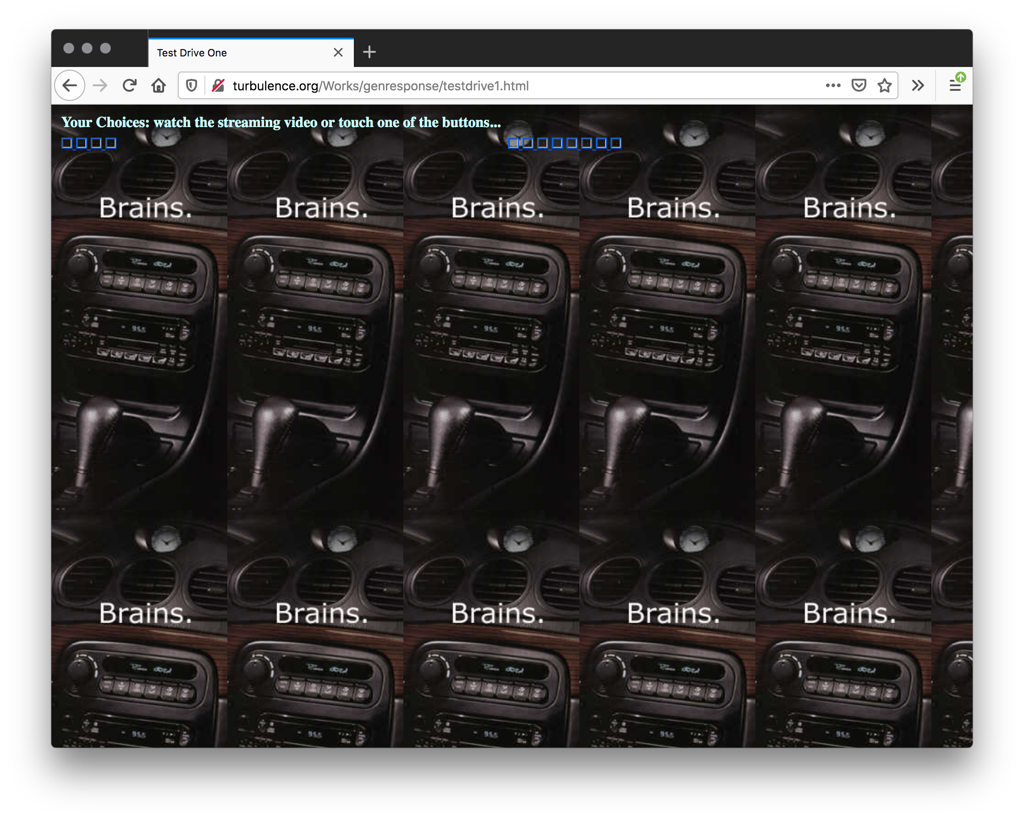Reload the current page

(130, 85)
